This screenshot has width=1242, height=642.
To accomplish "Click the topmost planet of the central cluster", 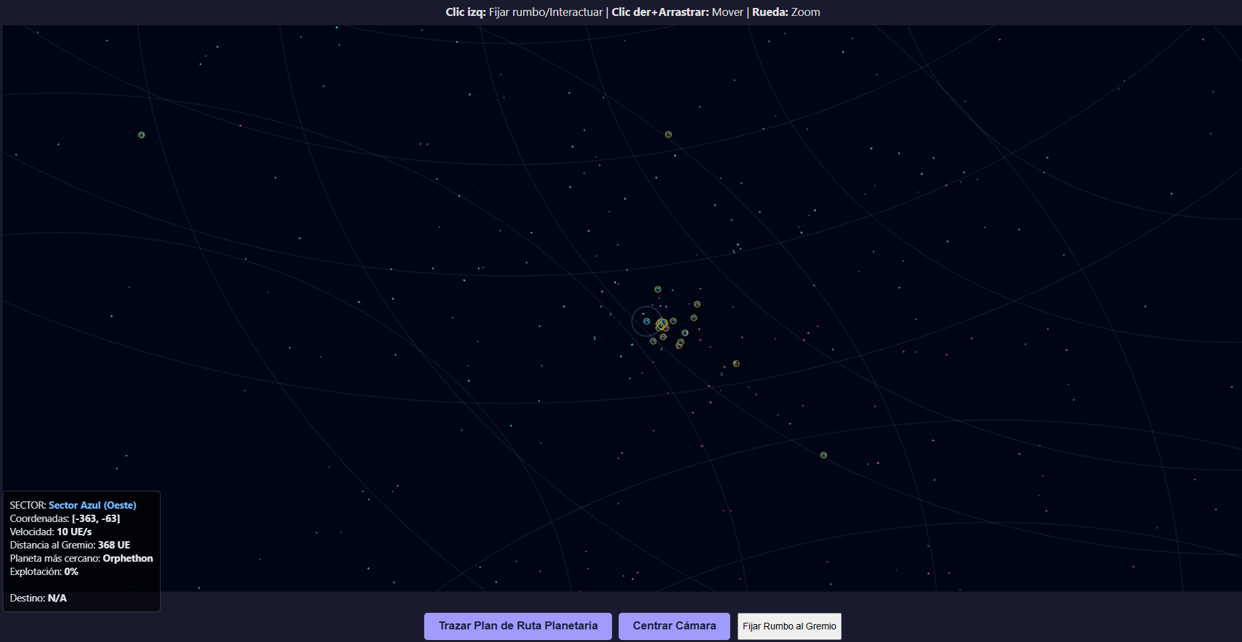I will tap(658, 290).
